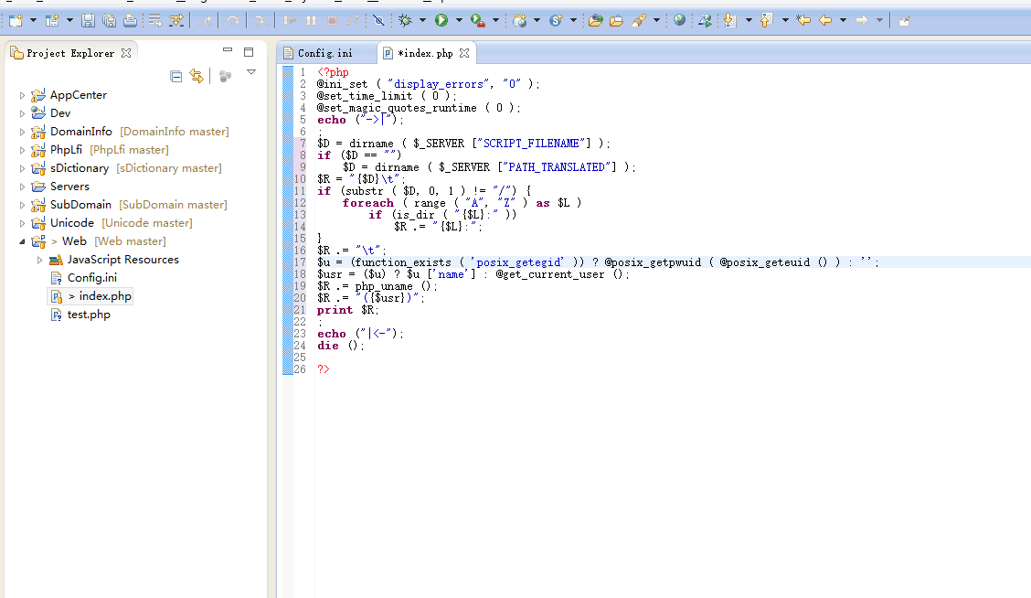Collapse the Web project node
Screen dimensions: 1031x598
tap(22, 242)
